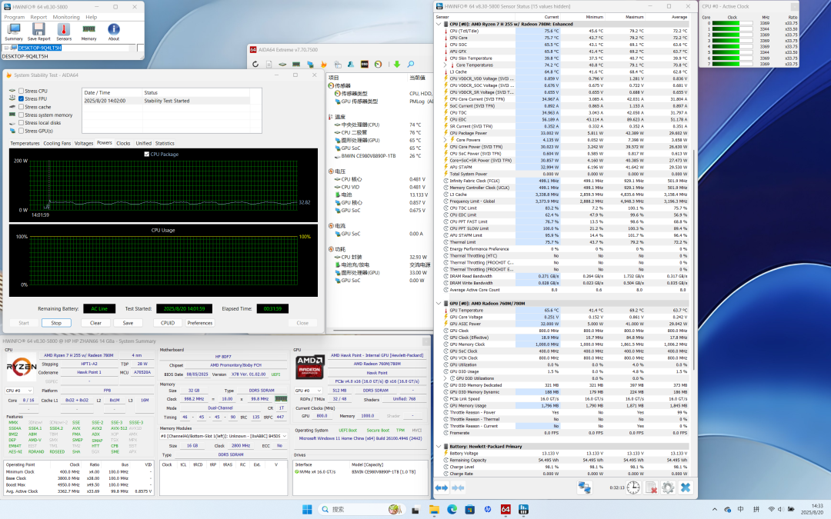Click the taskbar search box
Image resolution: width=831 pixels, height=519 pixels.
pos(360,510)
